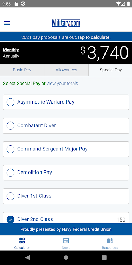Follow the view your totals link
This screenshot has height=265, width=132.
(62, 83)
